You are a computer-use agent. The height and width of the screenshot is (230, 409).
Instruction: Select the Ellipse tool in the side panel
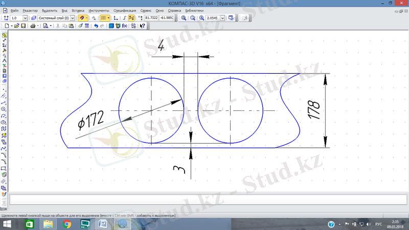tap(4, 122)
